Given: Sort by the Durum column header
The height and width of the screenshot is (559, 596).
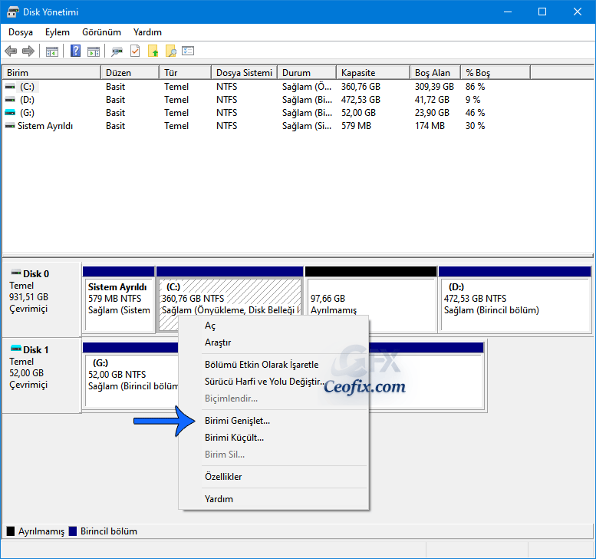Looking at the screenshot, I should coord(307,73).
